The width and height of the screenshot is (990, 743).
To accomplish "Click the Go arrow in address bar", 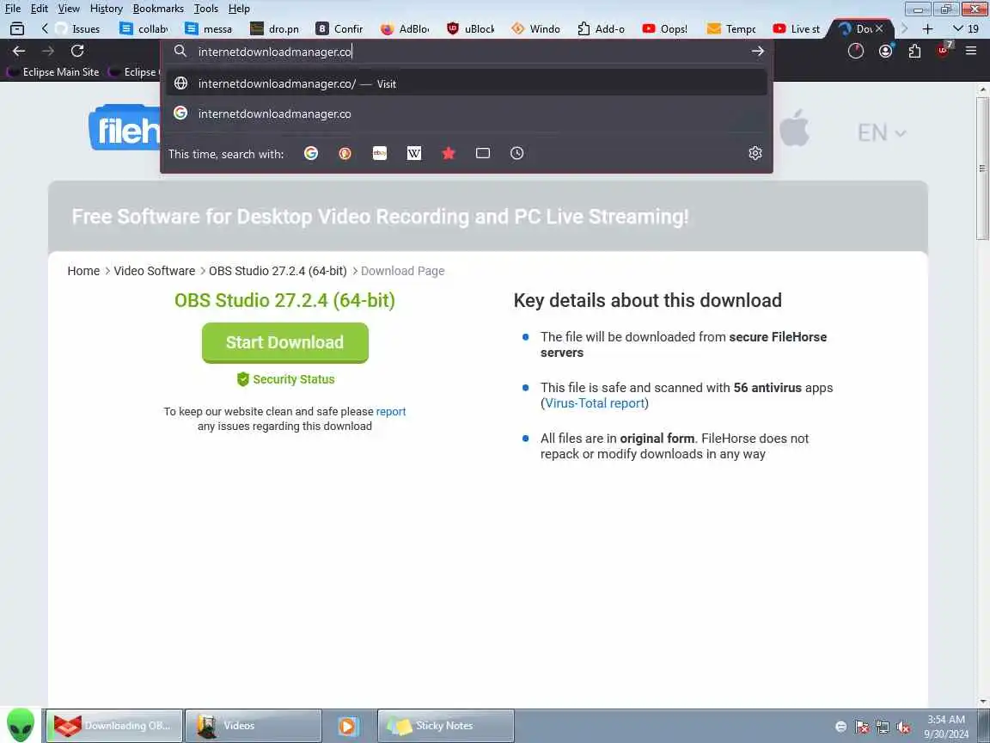I will [x=758, y=52].
